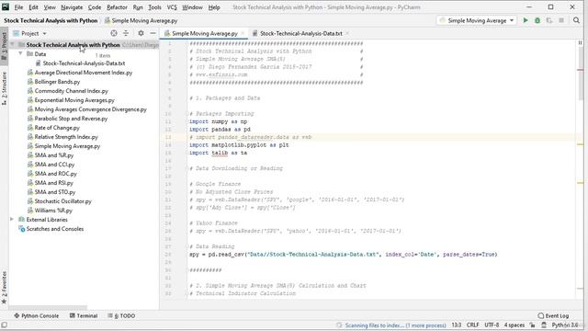The height and width of the screenshot is (331, 588).
Task: Switch to the Stock-Technical-Analysis-Data.txt editor tab
Action: [300, 33]
